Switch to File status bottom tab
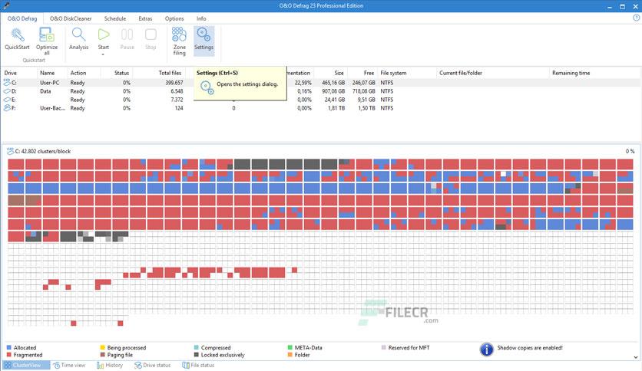The width and height of the screenshot is (642, 371). [198, 366]
